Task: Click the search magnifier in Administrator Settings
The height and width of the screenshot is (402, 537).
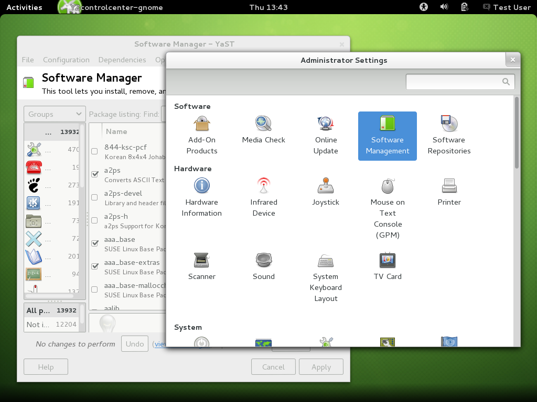Action: coord(506,82)
